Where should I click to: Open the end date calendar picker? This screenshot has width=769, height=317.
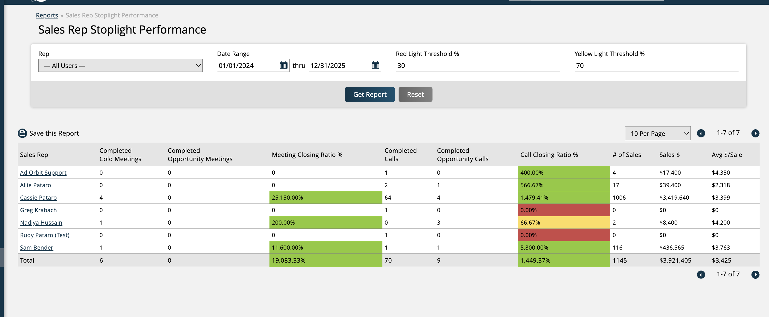point(375,65)
